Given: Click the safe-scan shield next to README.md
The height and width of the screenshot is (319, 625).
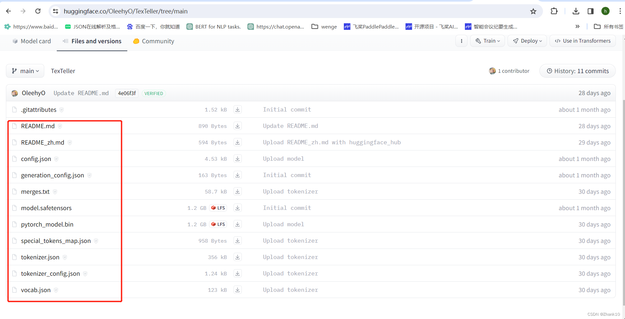Looking at the screenshot, I should (60, 126).
